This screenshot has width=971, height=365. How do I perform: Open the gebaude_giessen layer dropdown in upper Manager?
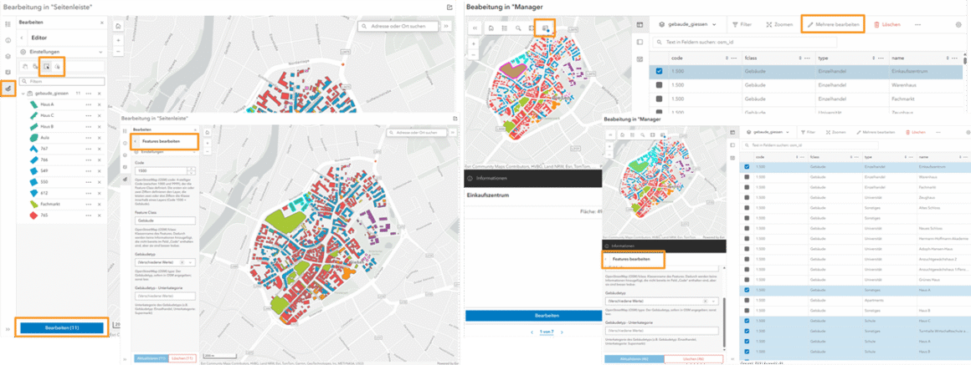[x=715, y=25]
